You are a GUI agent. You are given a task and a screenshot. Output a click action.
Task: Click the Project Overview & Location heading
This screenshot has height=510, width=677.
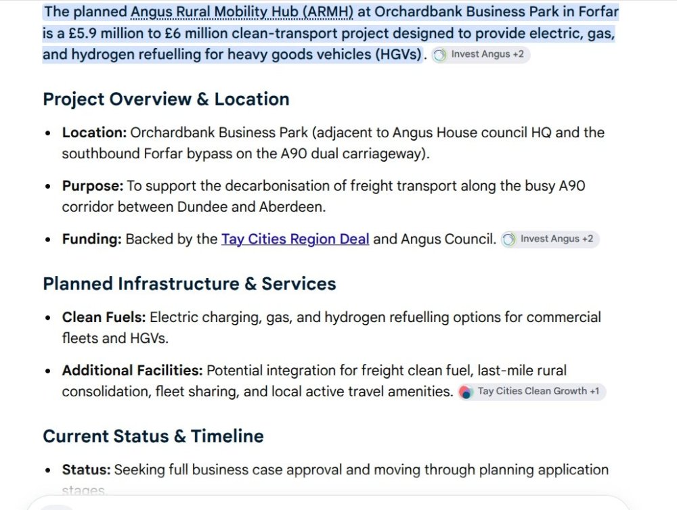[167, 99]
